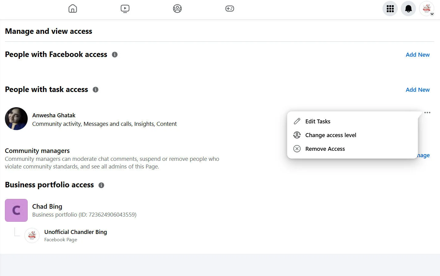
Task: Click Anwesha Ghatak's profile picture
Action: [x=16, y=119]
